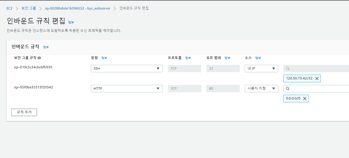Image resolution: width=349 pixels, height=158 pixels.
Task: Click the port range field showing 22
Action: pos(223,69)
